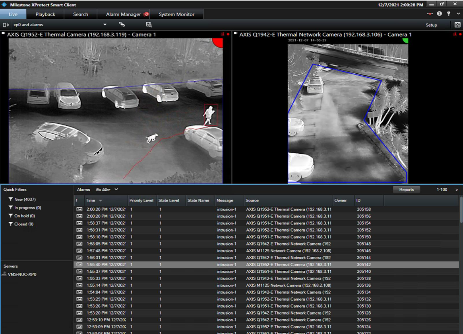Image resolution: width=463 pixels, height=334 pixels.
Task: Click the reload view icon in toolbar
Action: pyautogui.click(x=122, y=25)
